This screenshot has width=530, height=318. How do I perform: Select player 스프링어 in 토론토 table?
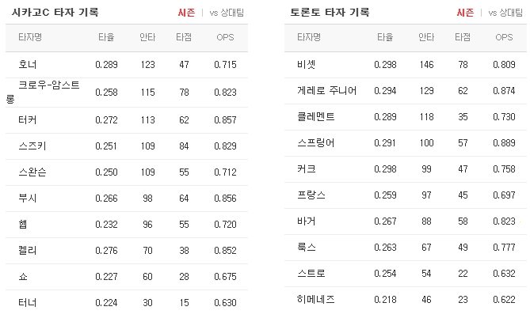click(x=315, y=143)
